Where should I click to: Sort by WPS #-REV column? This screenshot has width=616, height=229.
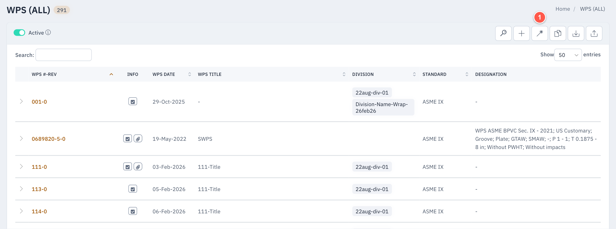(72, 74)
